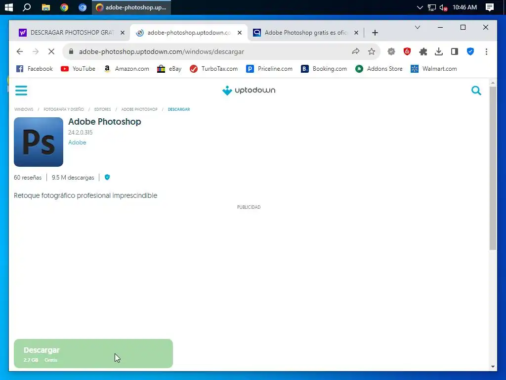Click the gray badge extension icon

click(x=391, y=51)
